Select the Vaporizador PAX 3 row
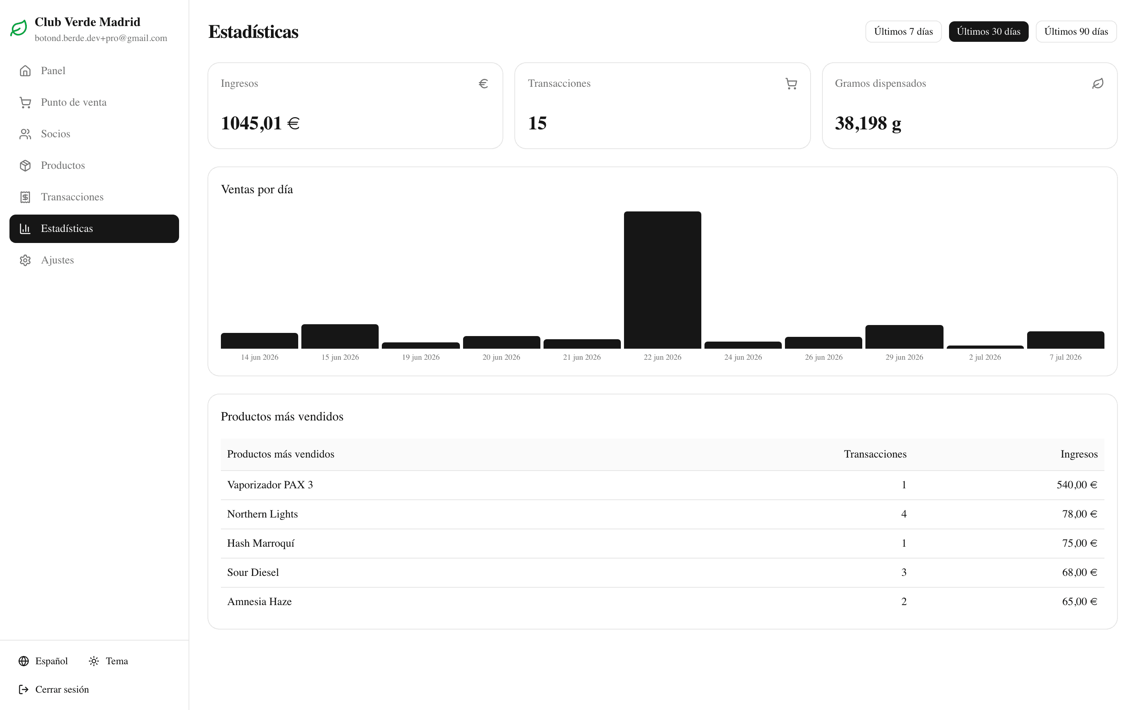Image resolution: width=1136 pixels, height=710 pixels. [x=662, y=485]
